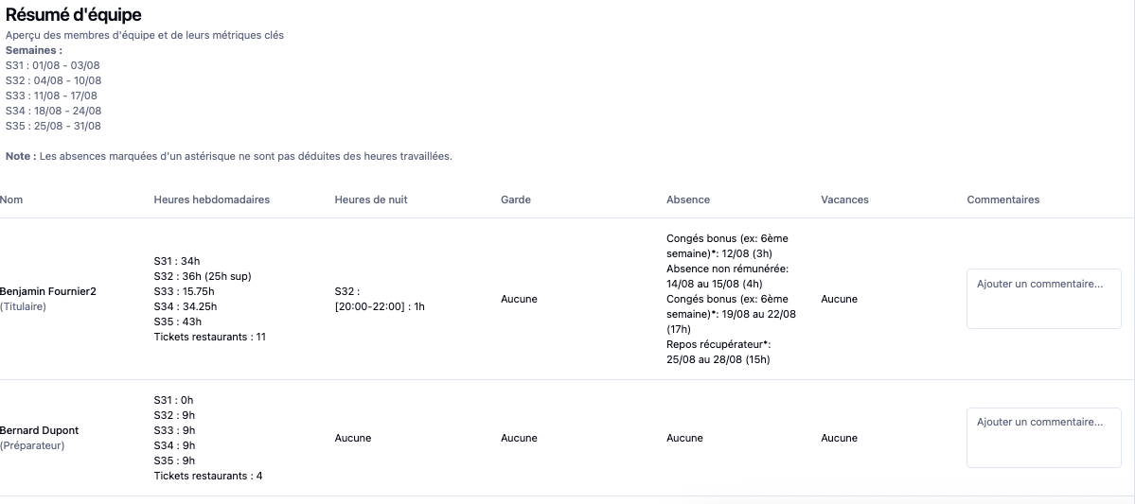
Task: Select the Heures de nuit column header
Action: pos(371,200)
